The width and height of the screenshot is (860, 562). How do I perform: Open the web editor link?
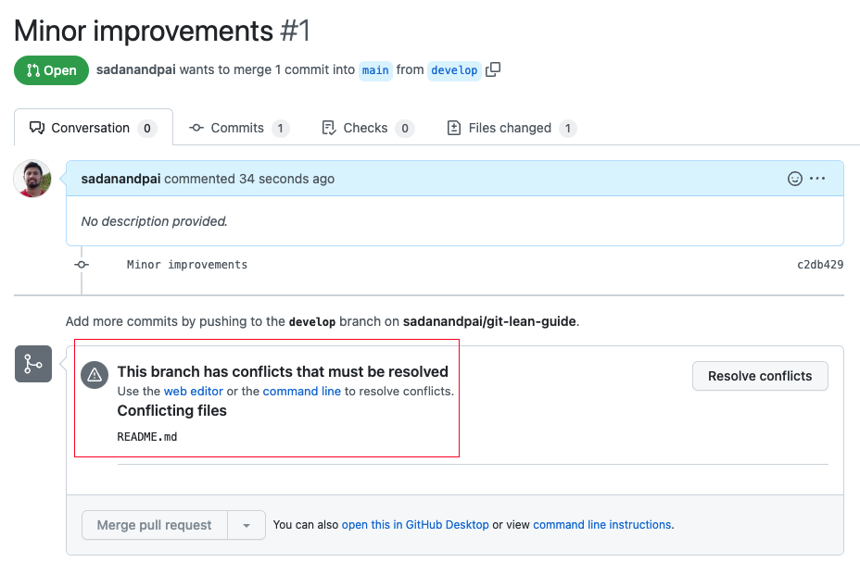coord(194,391)
